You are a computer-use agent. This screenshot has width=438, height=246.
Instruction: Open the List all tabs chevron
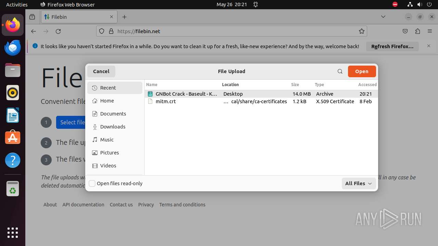pyautogui.click(x=383, y=17)
